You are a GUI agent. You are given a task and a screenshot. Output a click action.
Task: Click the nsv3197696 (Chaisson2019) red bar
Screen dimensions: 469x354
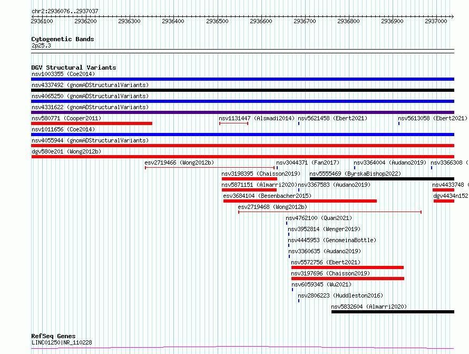tap(348, 279)
